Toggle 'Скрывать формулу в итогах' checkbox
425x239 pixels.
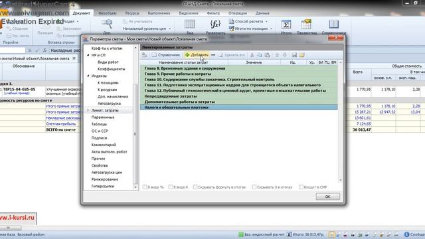point(195,187)
